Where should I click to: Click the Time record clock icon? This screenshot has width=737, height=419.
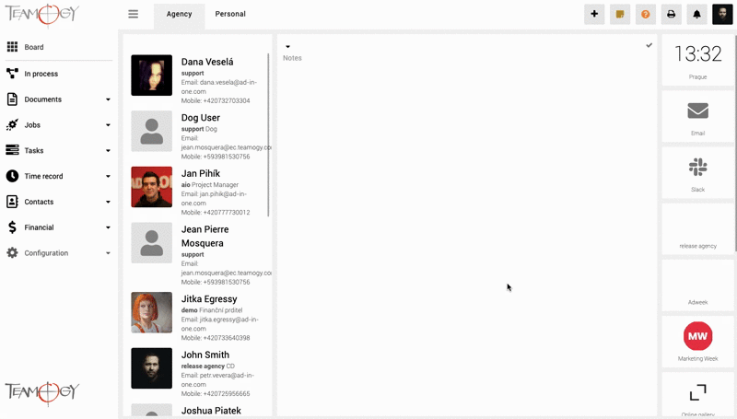coord(12,176)
